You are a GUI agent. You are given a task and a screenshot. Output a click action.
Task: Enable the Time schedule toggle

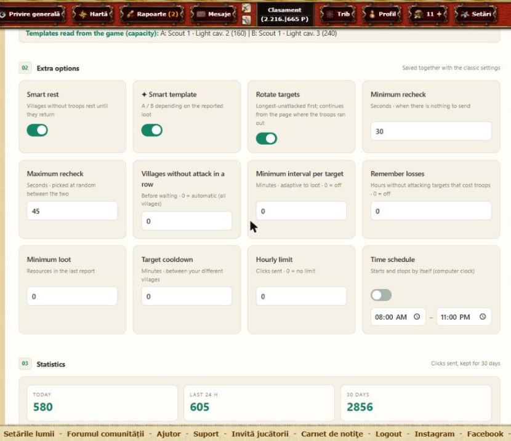click(381, 295)
